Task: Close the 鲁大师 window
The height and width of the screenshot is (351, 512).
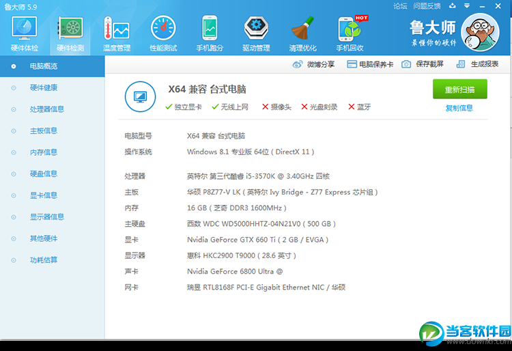Action: click(498, 6)
